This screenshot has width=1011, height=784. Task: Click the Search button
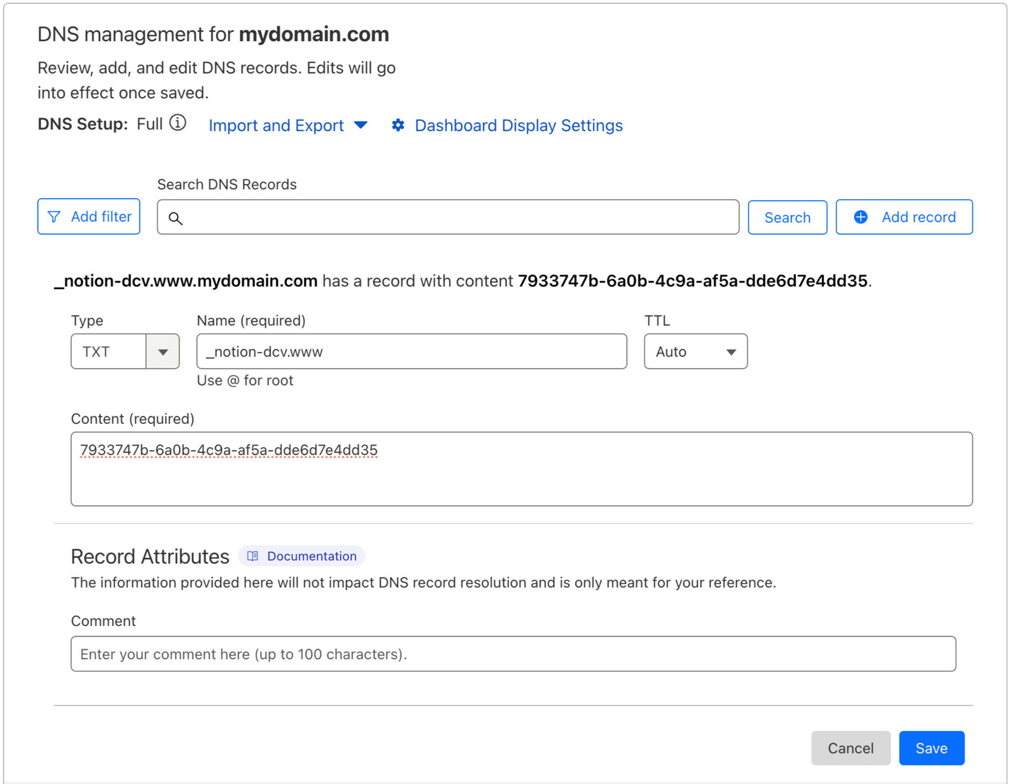[x=787, y=217]
